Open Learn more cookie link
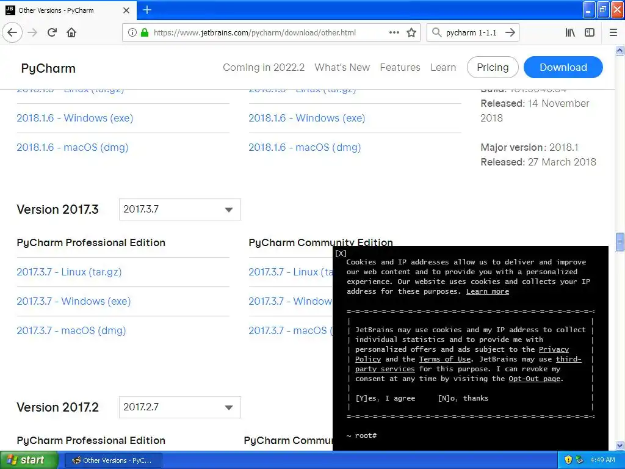Screen dimensions: 625x469 pos(488,291)
